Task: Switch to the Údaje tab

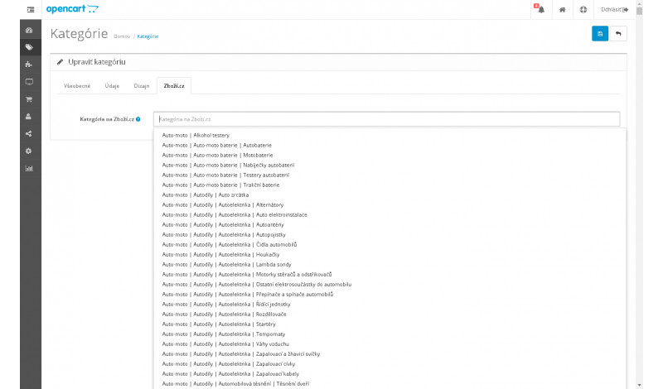Action: [x=112, y=86]
